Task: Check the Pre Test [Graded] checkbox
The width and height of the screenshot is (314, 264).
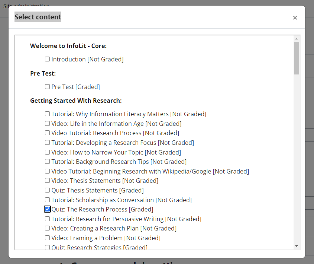Action: click(47, 86)
